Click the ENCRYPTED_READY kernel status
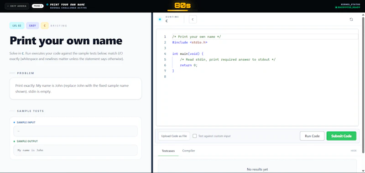The height and width of the screenshot is (173, 365). pyautogui.click(x=348, y=7)
